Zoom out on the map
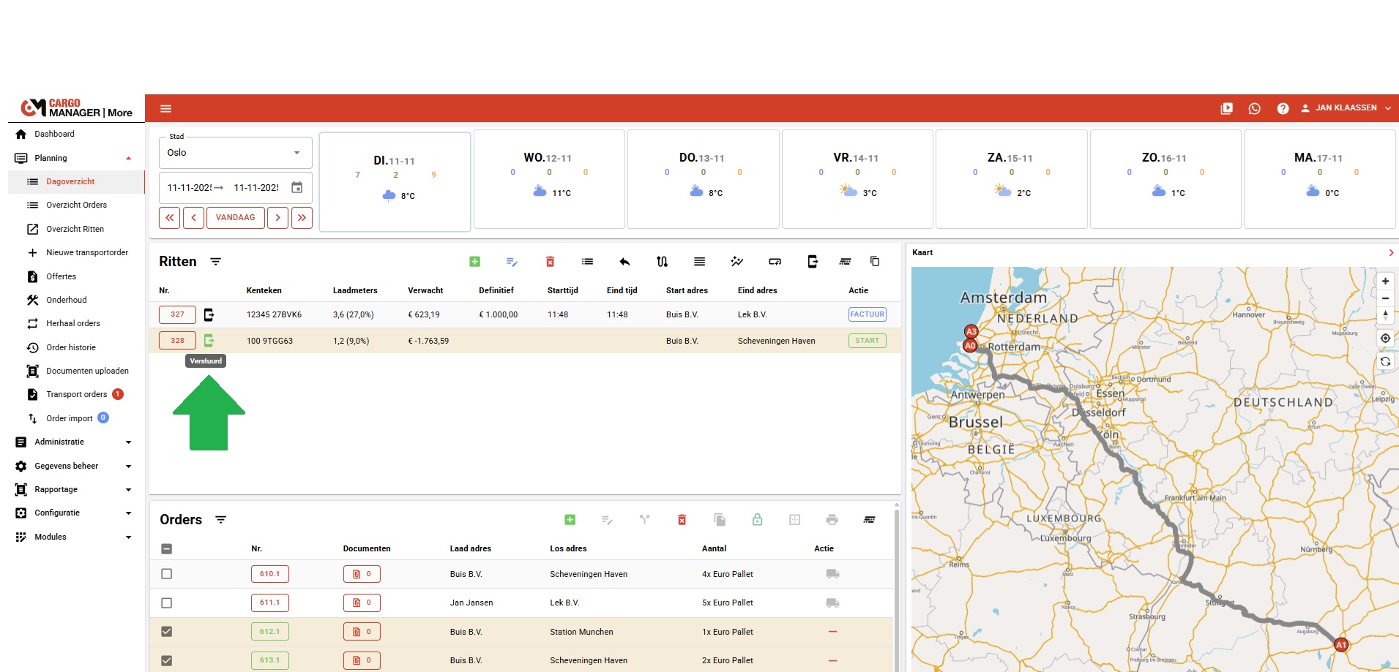Image resolution: width=1399 pixels, height=672 pixels. [x=1385, y=298]
